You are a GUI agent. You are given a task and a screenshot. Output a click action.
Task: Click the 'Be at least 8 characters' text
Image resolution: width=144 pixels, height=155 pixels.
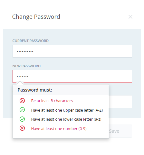(52, 101)
